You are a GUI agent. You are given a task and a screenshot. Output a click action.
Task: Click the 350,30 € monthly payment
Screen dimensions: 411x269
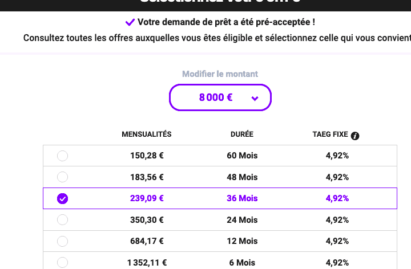pyautogui.click(x=147, y=219)
